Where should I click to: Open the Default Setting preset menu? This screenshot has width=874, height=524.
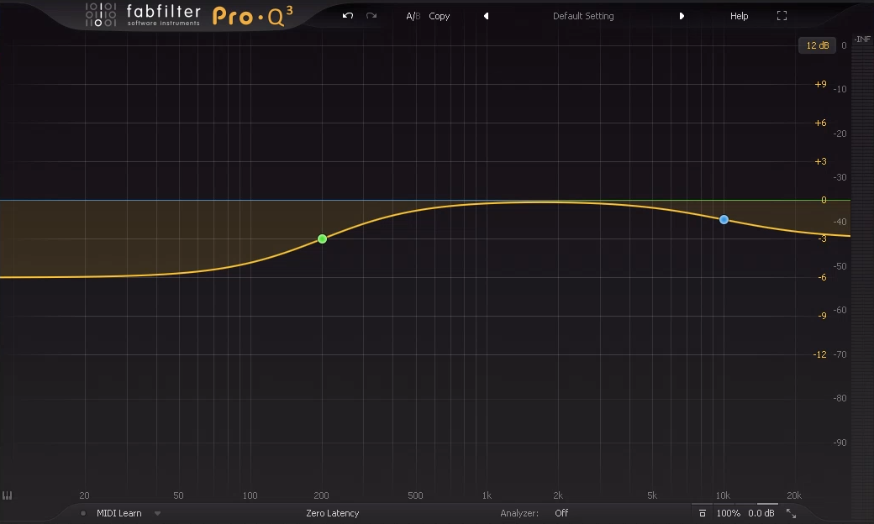point(583,16)
